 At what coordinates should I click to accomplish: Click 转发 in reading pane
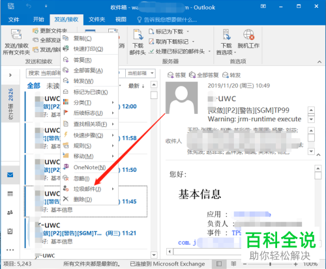pyautogui.click(x=231, y=75)
